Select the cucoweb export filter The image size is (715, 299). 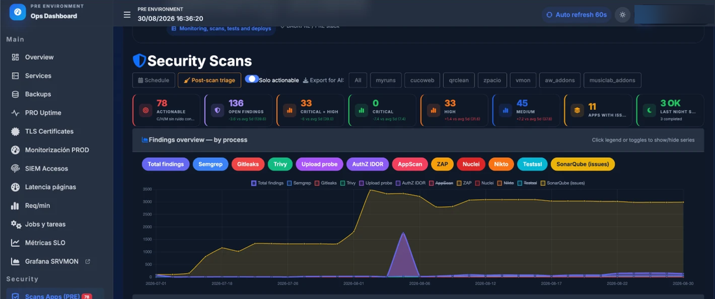422,80
